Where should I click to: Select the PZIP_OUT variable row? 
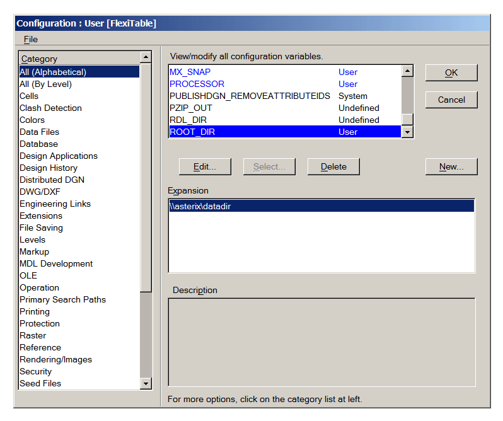coord(285,108)
